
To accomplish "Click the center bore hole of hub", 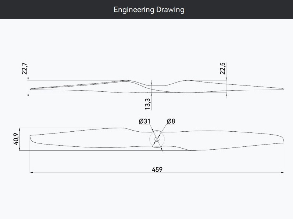I will pos(157,139).
